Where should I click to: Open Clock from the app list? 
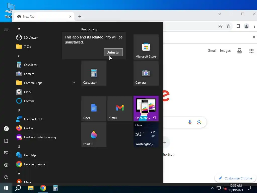[x=46, y=92]
